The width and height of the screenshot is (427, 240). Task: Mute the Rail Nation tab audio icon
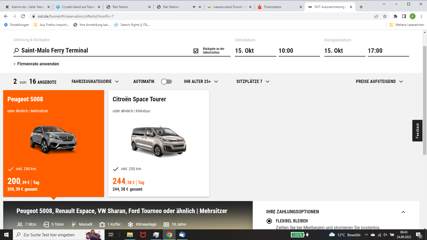(x=194, y=7)
